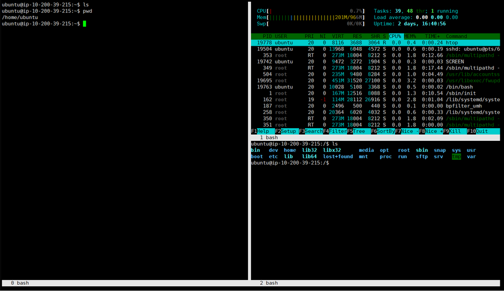Select /bin/bash process row 19763
Image resolution: width=504 pixels, height=291 pixels.
(x=376, y=87)
